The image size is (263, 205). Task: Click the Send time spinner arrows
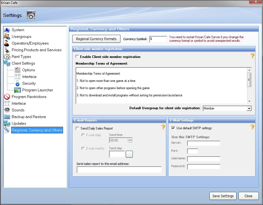tap(130, 140)
